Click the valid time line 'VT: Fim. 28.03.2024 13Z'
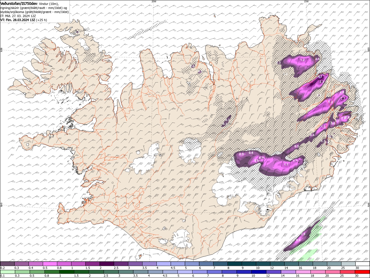The width and height of the screenshot is (370, 278). coord(18,20)
